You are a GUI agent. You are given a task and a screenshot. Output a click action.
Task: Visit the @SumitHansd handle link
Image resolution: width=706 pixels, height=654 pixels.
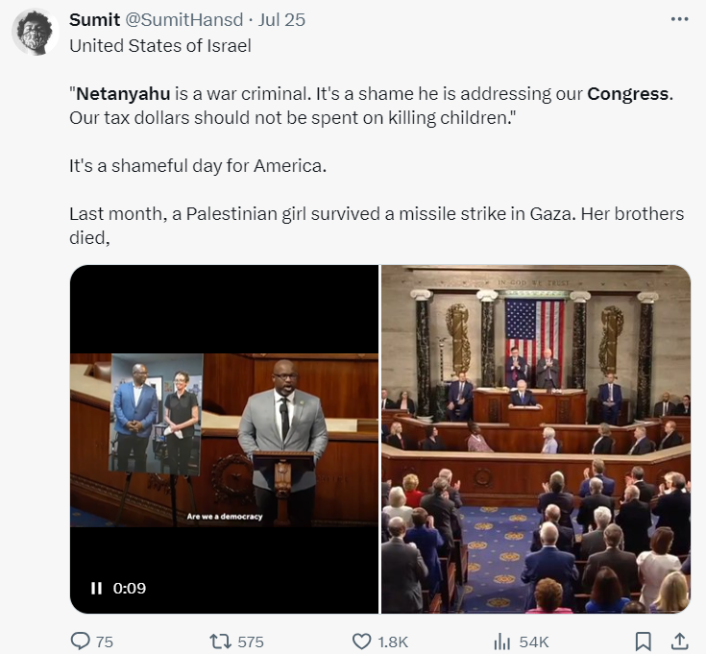[186, 19]
